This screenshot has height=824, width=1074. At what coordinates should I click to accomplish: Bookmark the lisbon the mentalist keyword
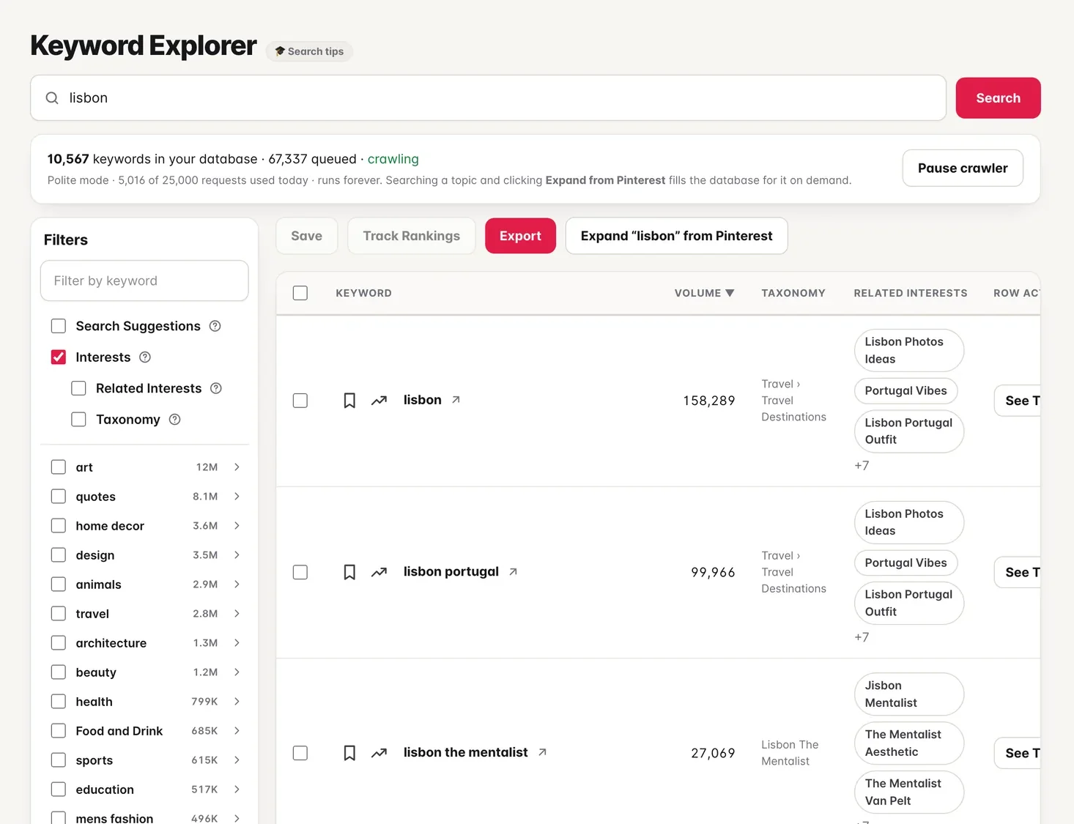[x=349, y=753]
